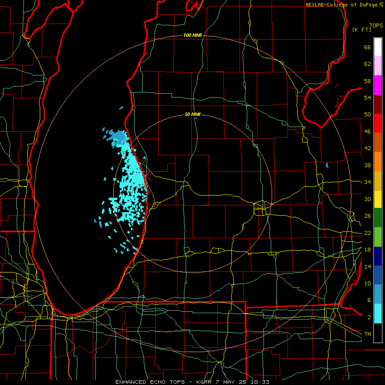This screenshot has width=385, height=385.
Task: Click the black TH legend band
Action: tap(378, 333)
